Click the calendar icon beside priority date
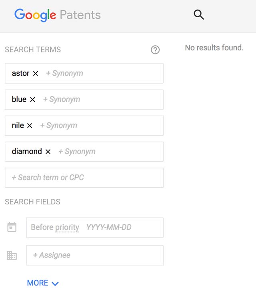The image size is (256, 298). coord(12,227)
